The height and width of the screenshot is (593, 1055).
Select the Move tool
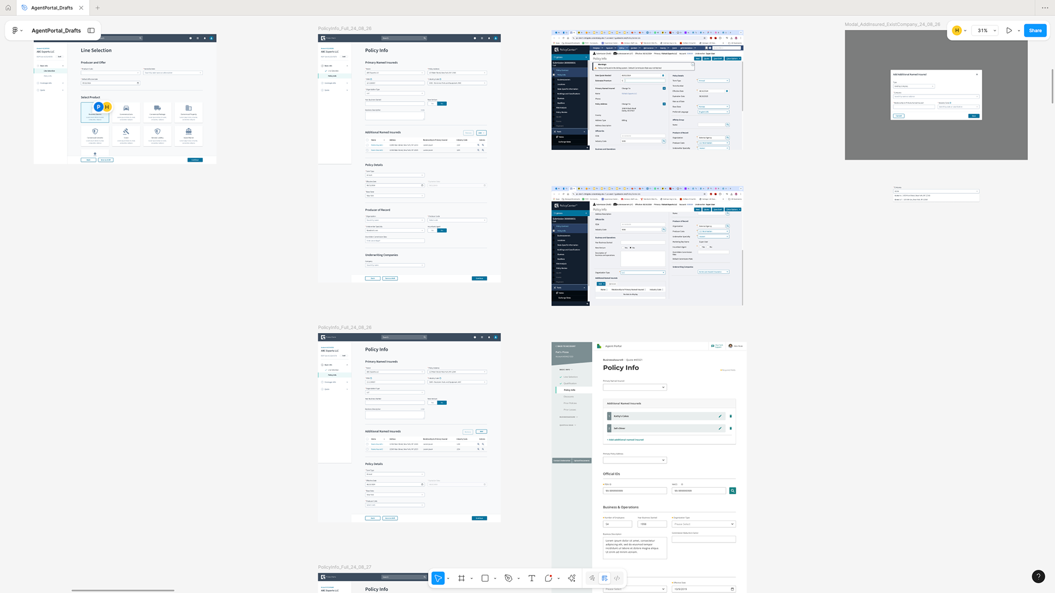438,578
